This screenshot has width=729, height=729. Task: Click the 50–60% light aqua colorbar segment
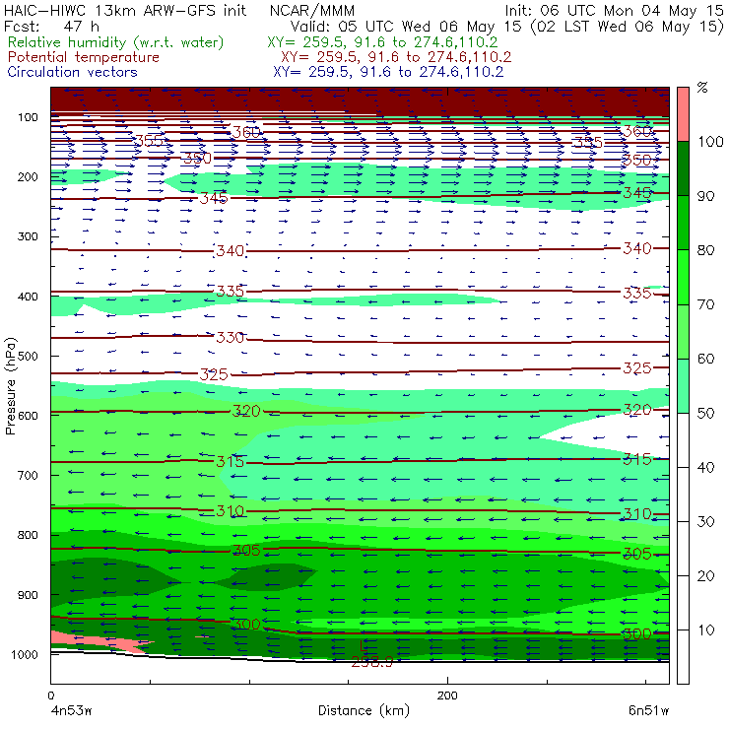point(683,386)
